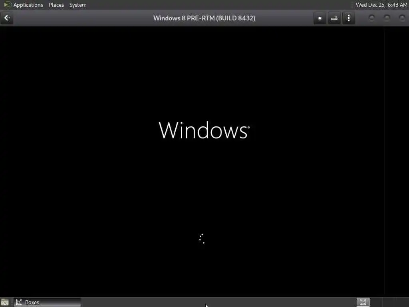
Task: Go back to the Boxes collection view
Action: coord(7,18)
